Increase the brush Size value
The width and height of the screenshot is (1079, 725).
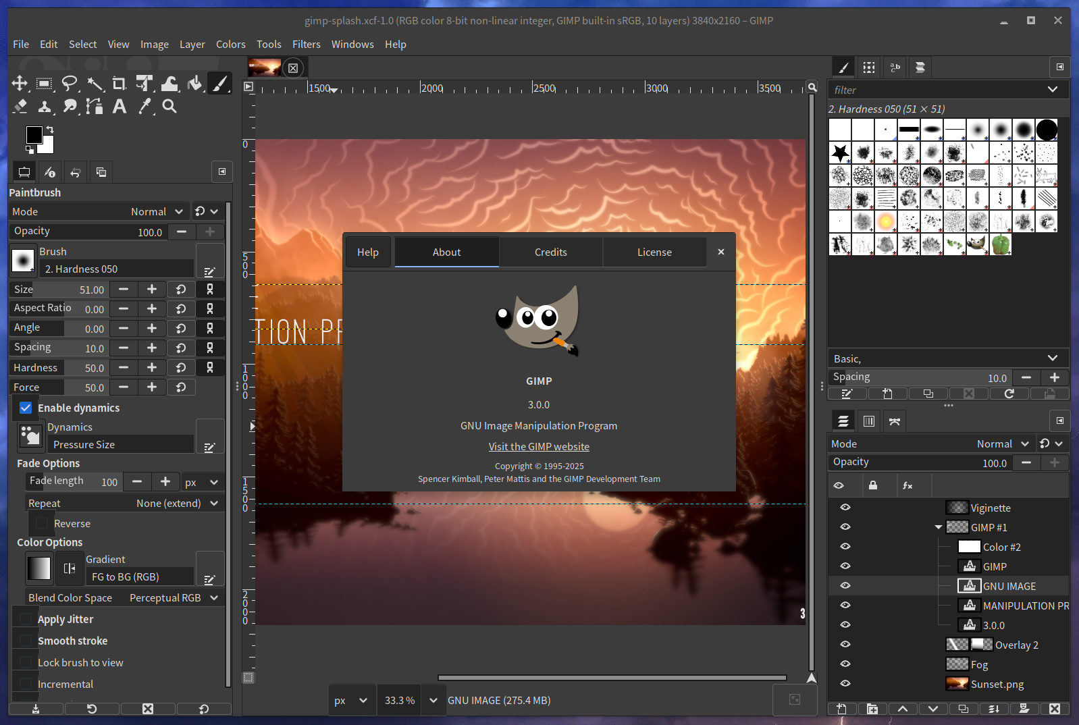pyautogui.click(x=152, y=289)
